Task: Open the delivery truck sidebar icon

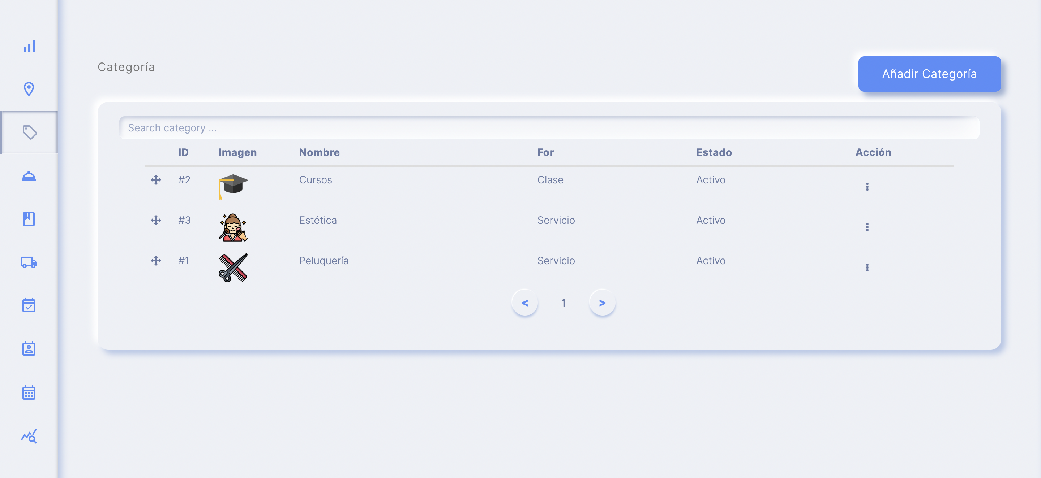Action: [29, 262]
